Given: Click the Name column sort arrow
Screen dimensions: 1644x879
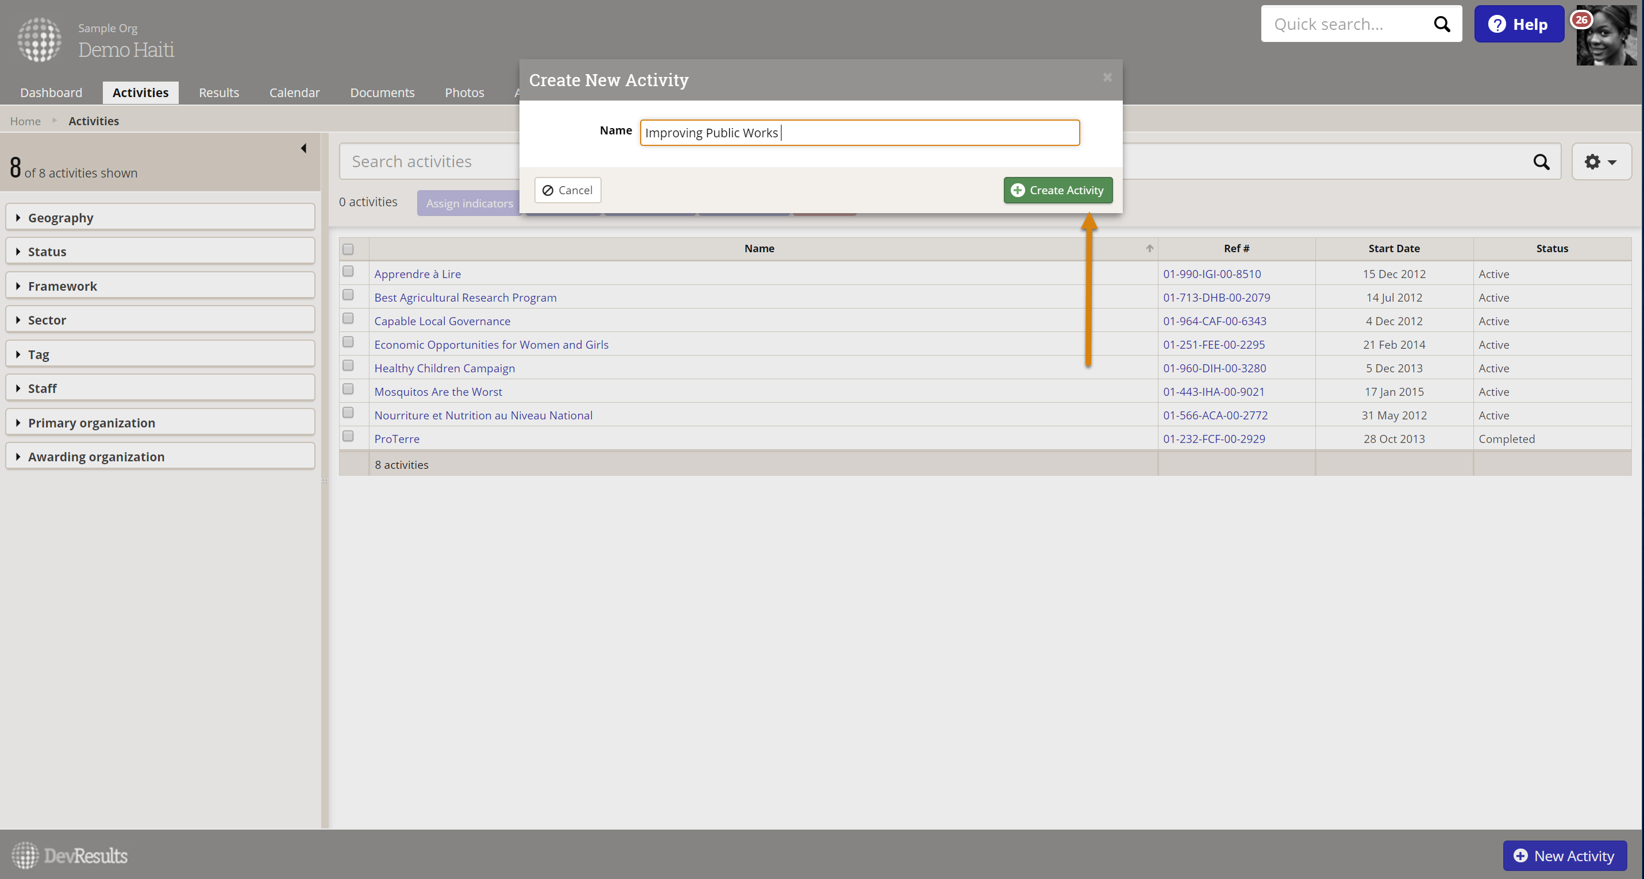Looking at the screenshot, I should click(1149, 249).
